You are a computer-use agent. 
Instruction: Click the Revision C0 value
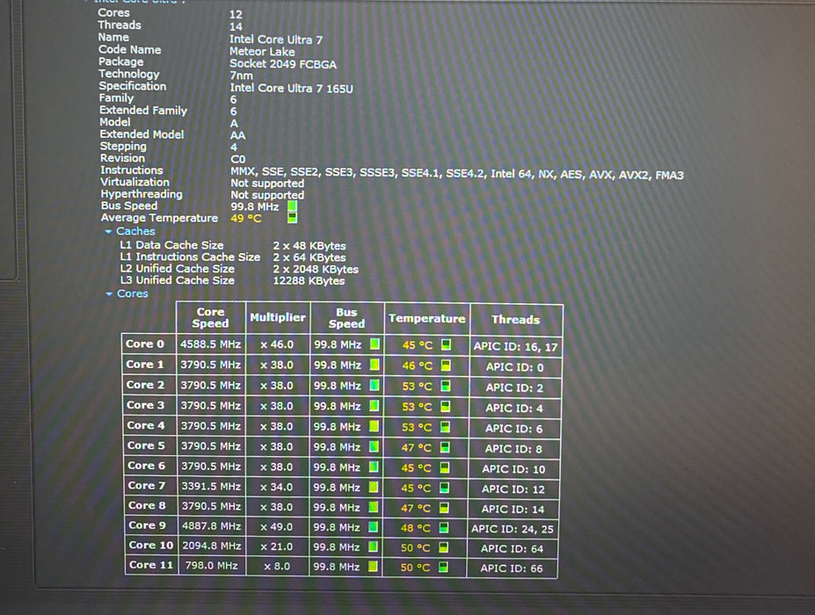[x=237, y=160]
